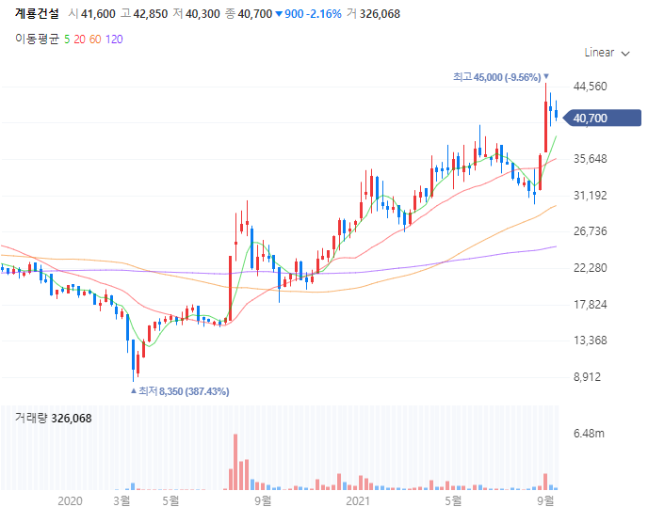Image resolution: width=648 pixels, height=523 pixels.
Task: Click the 35,648 price axis label
Action: (x=591, y=159)
